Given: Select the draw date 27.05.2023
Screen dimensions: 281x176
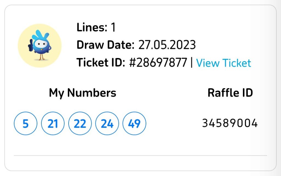Looking at the screenshot, I should (x=167, y=45).
